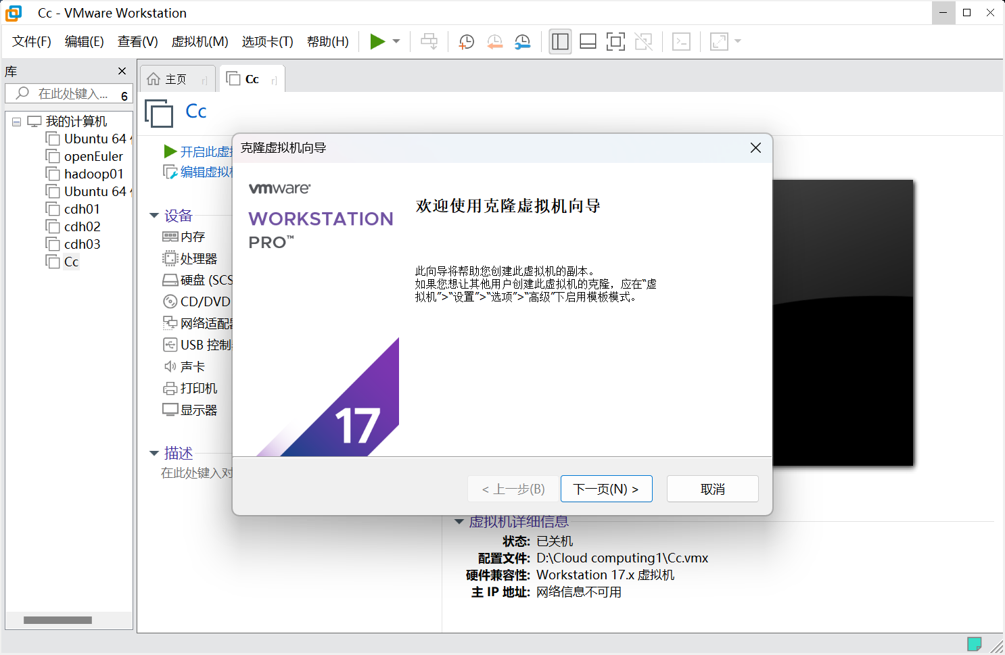Open the snapshot manager wrench-clock icon

pyautogui.click(x=522, y=42)
